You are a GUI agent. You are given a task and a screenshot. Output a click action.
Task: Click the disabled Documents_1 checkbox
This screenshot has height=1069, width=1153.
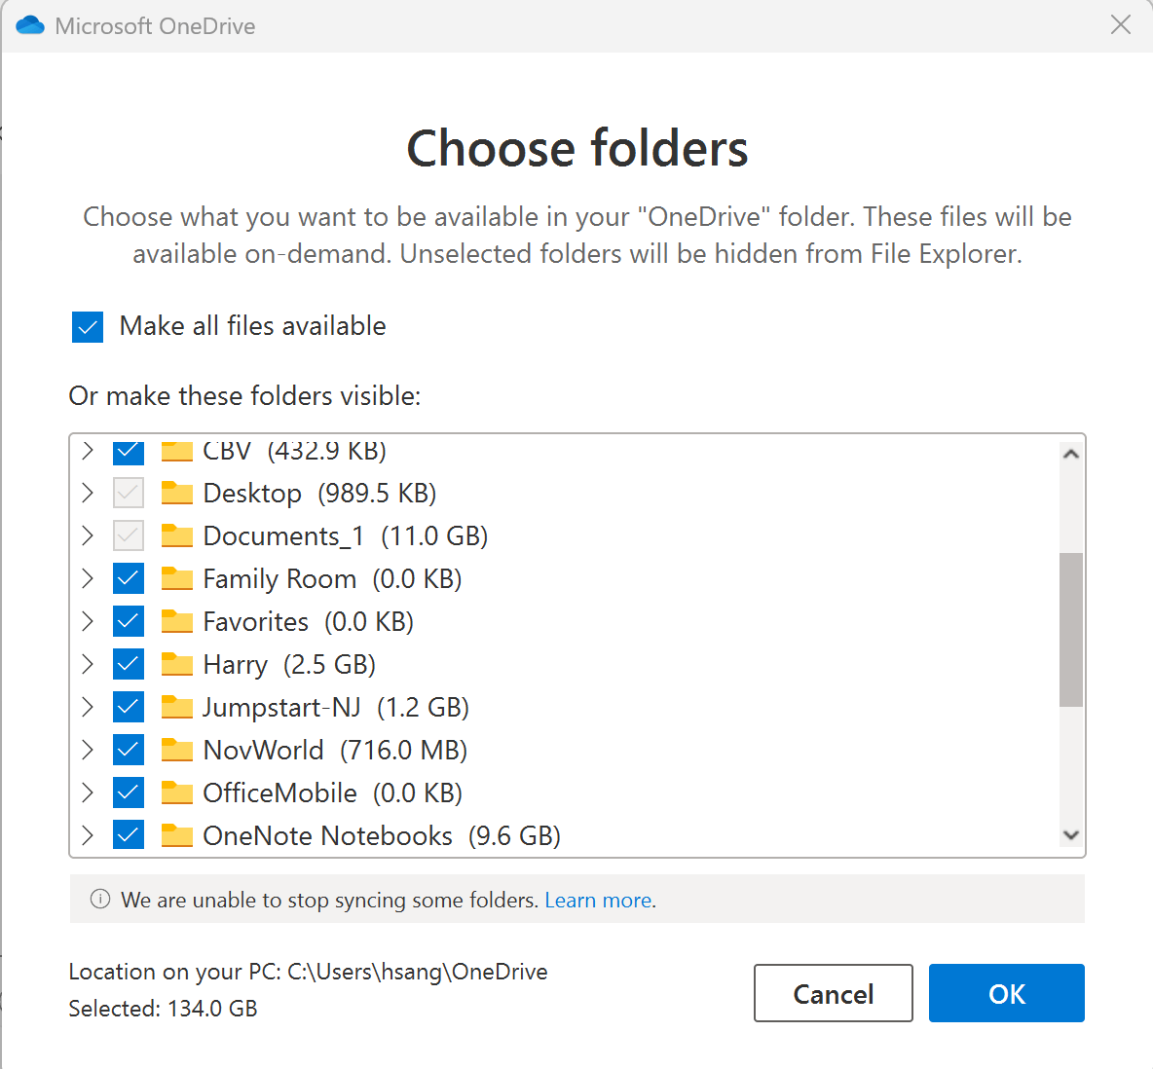tap(128, 535)
